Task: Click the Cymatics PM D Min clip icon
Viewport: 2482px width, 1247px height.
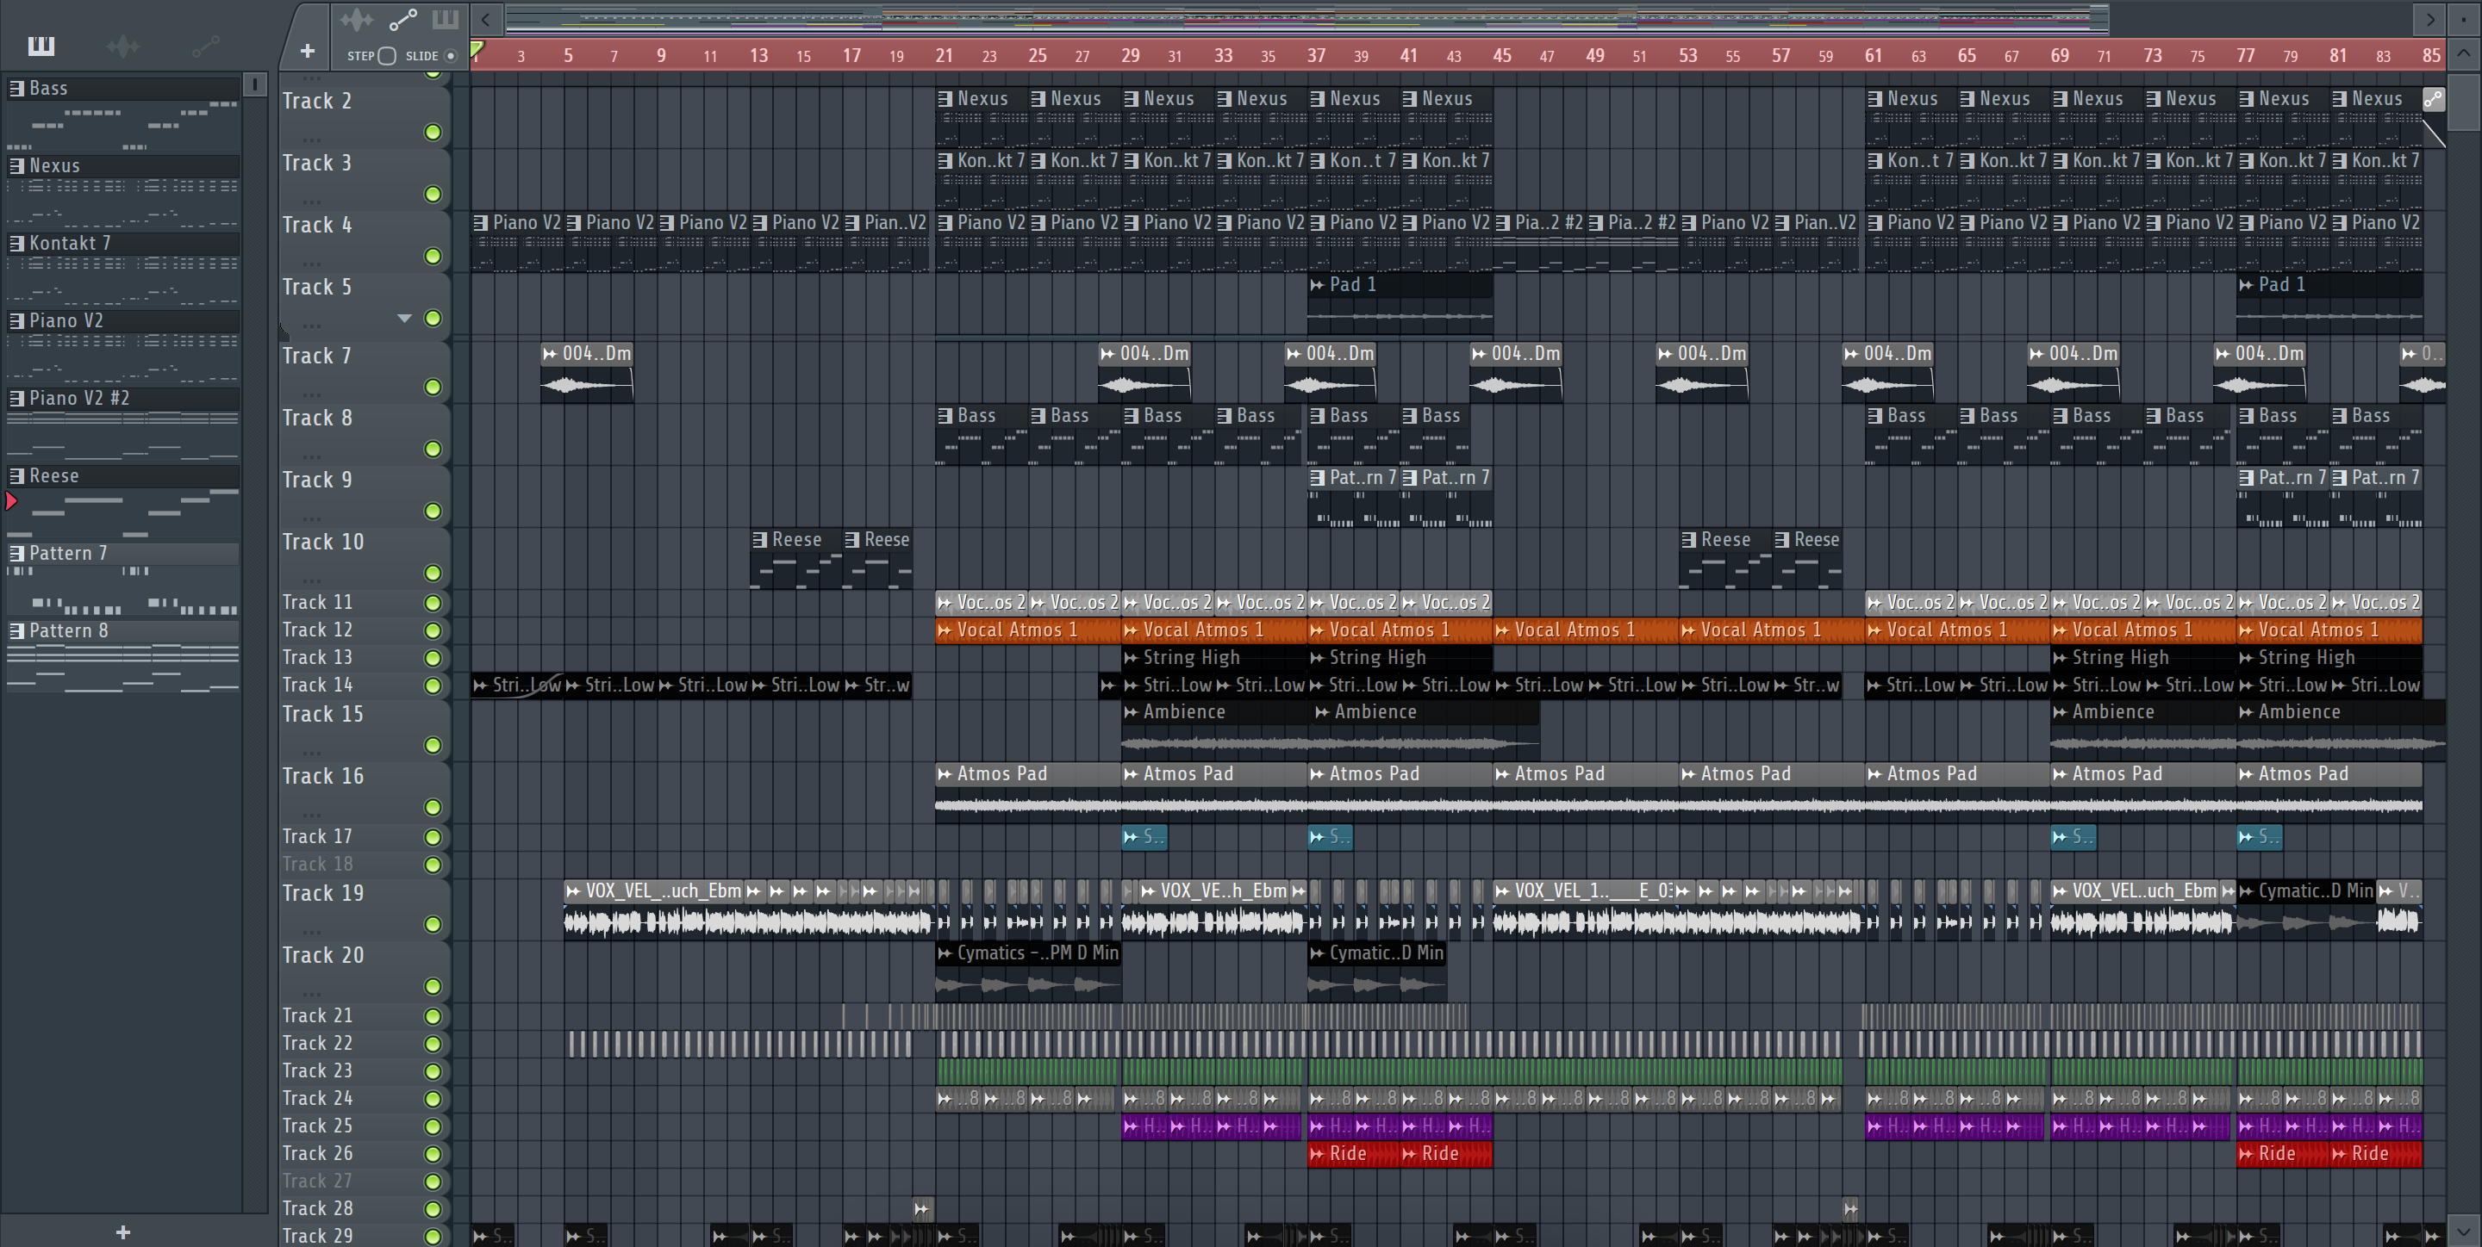Action: tap(945, 953)
